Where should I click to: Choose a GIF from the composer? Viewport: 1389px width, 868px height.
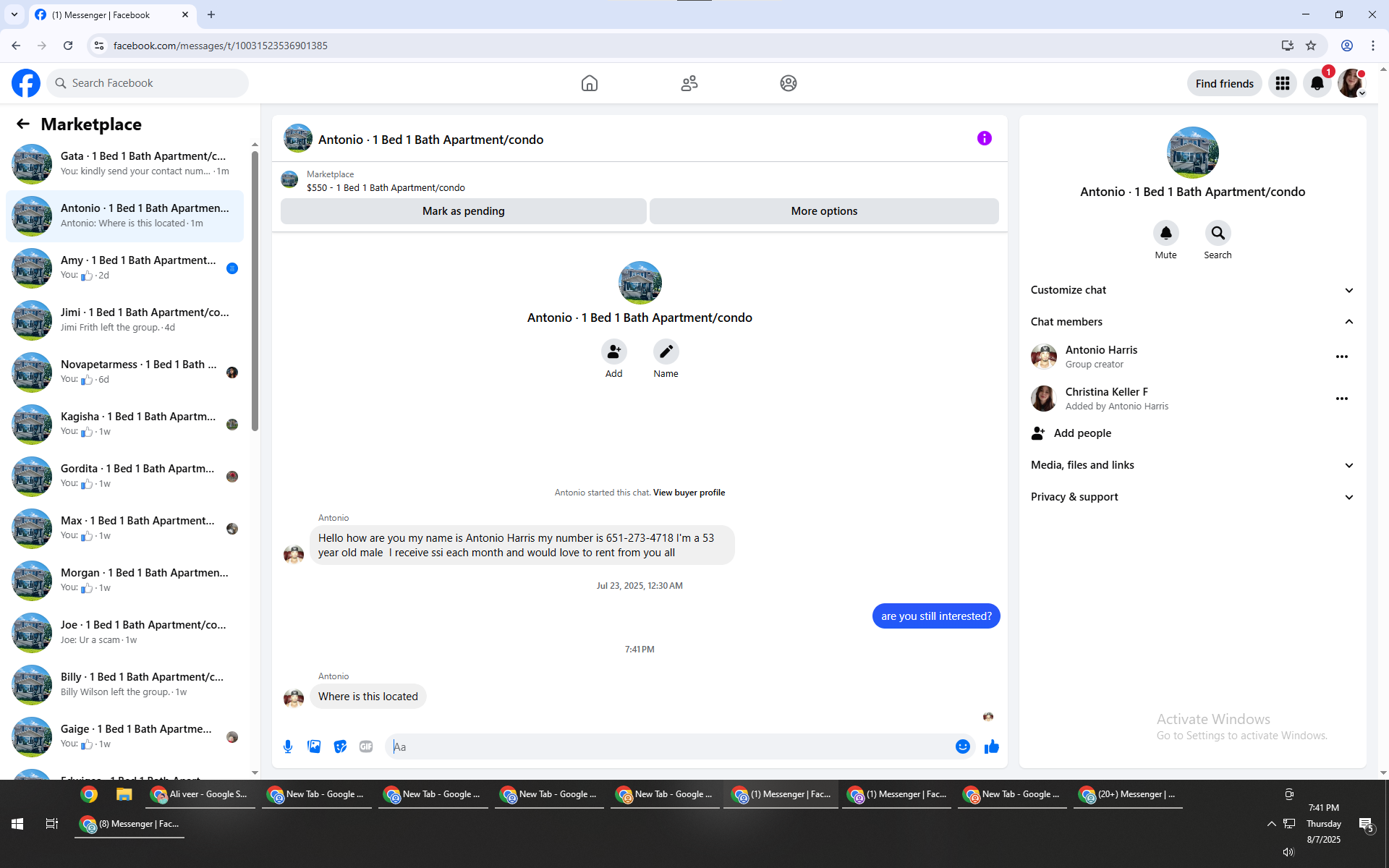click(x=366, y=746)
